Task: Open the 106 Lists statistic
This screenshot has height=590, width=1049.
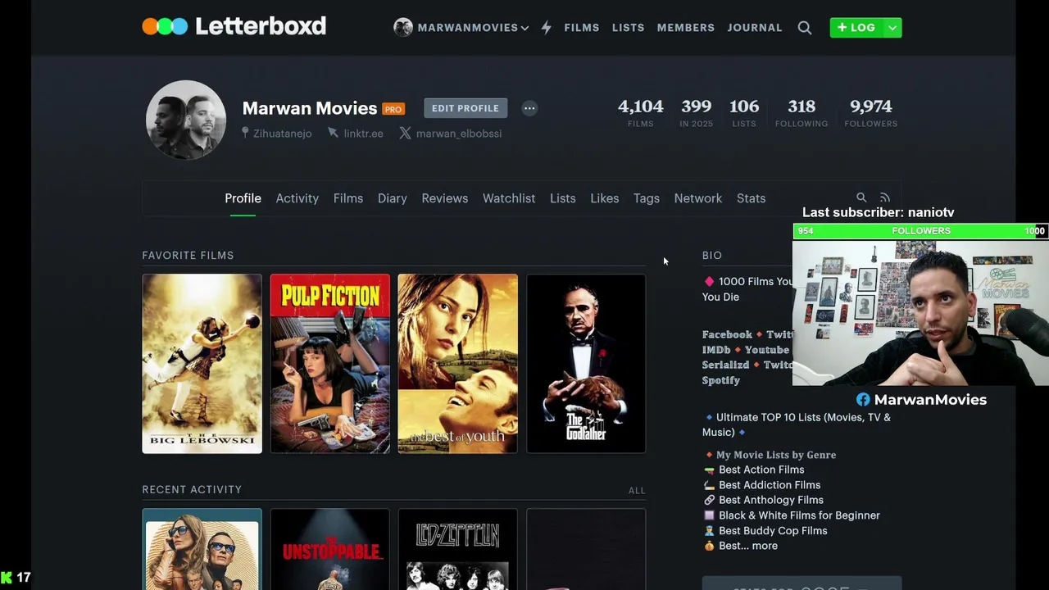Action: click(x=744, y=113)
